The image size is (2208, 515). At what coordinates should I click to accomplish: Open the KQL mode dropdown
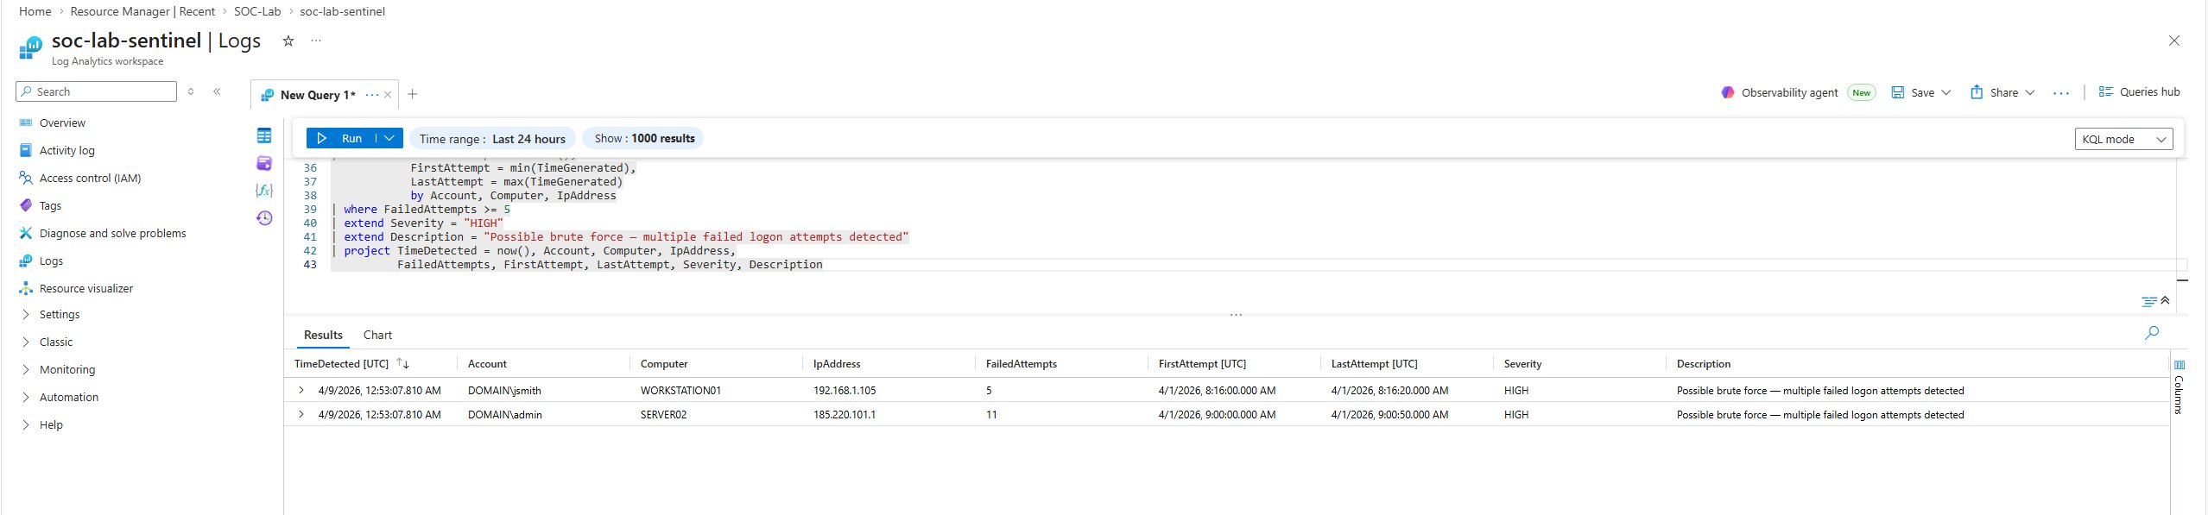2124,139
